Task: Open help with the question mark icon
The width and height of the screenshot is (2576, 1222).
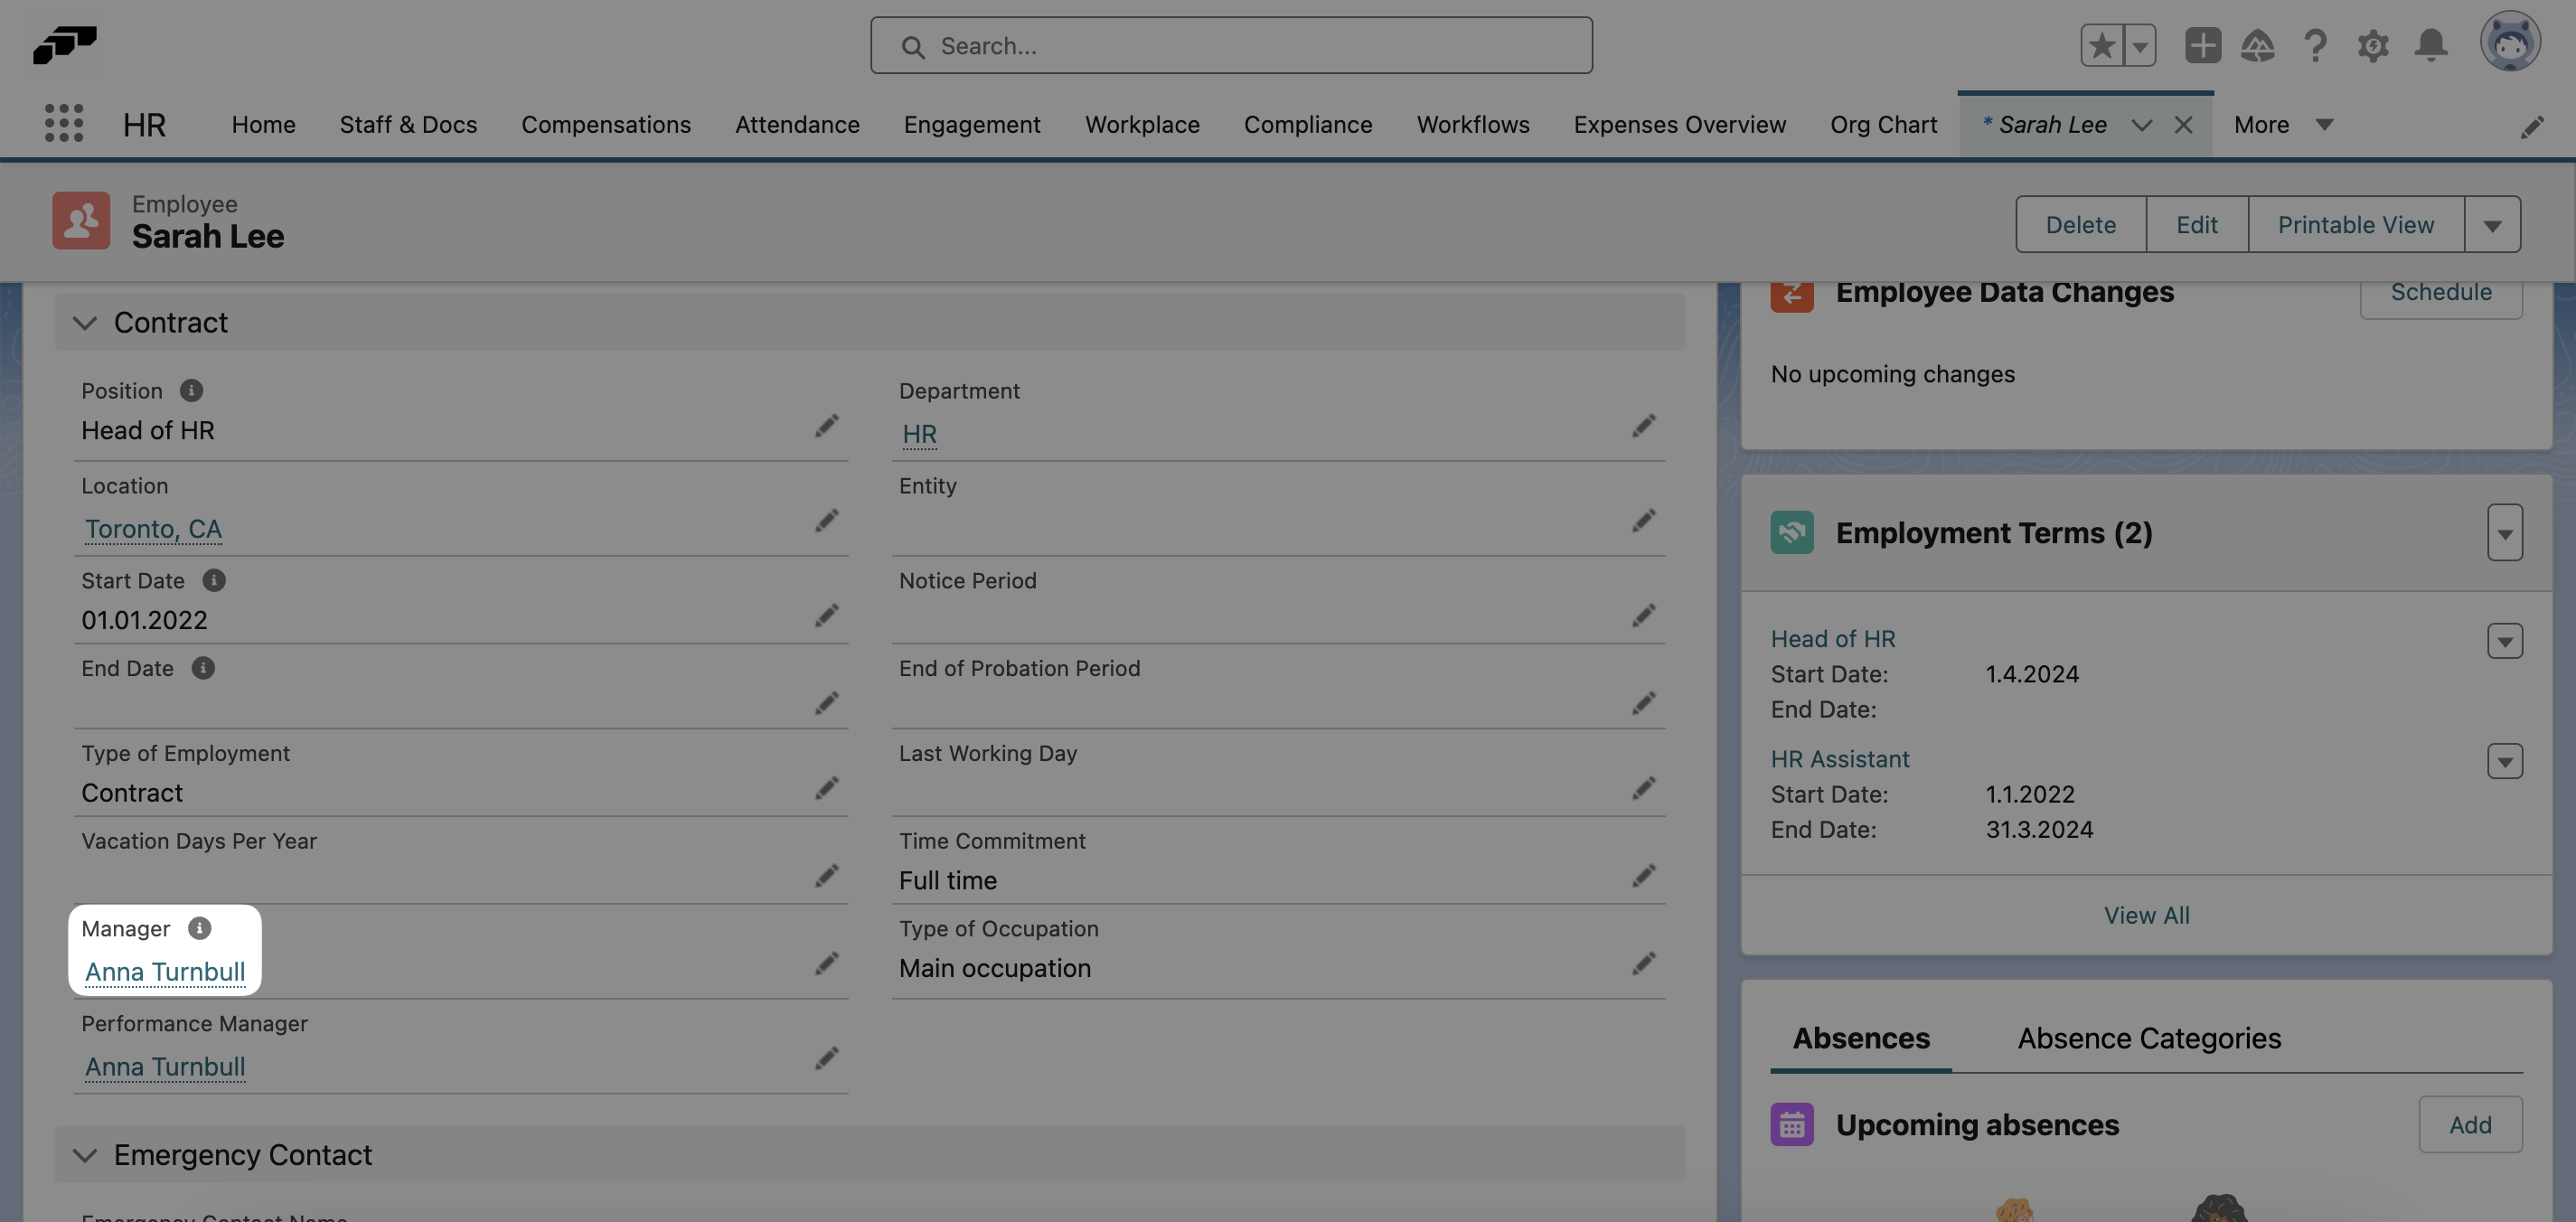Action: [2315, 45]
